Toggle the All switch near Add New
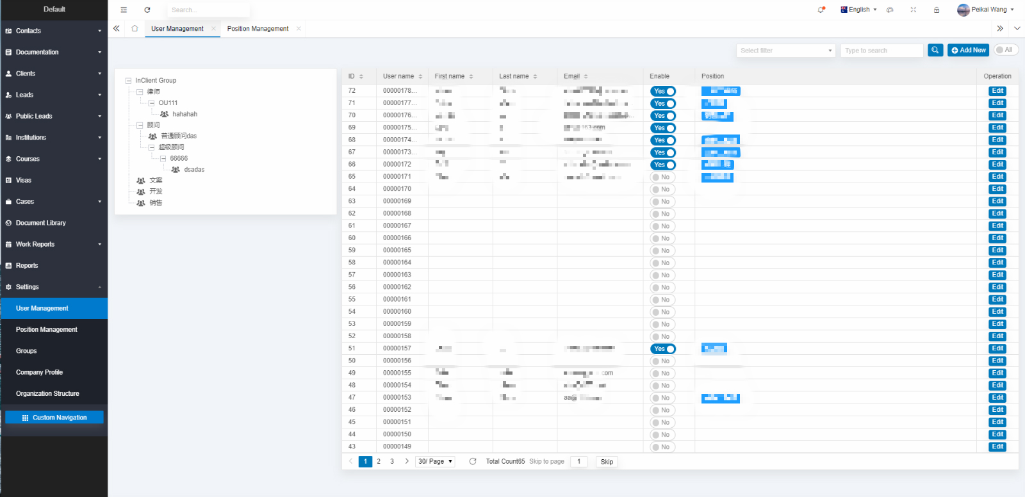This screenshot has width=1025, height=497. tap(1006, 50)
